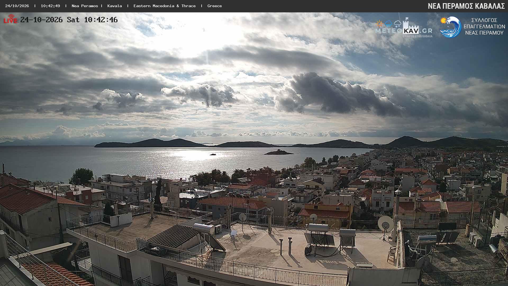Image resolution: width=508 pixels, height=286 pixels.
Task: Click the red LIVE broadcast icon
Action: coord(11,19)
